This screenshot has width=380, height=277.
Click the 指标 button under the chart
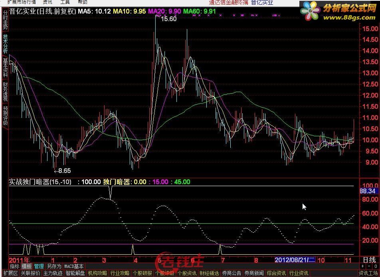pyautogui.click(x=14, y=266)
